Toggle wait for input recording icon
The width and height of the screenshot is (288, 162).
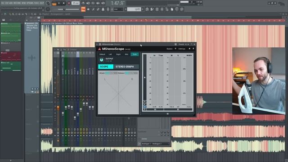point(88,3)
